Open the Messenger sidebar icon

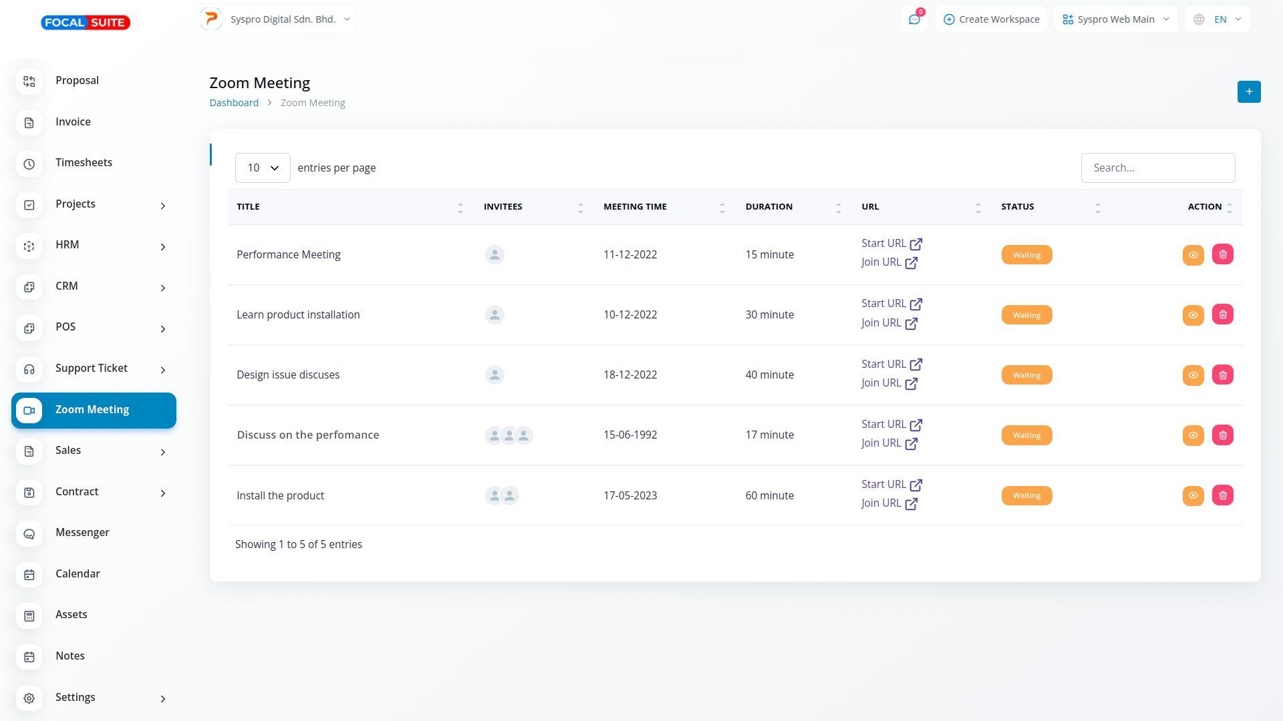coord(29,533)
